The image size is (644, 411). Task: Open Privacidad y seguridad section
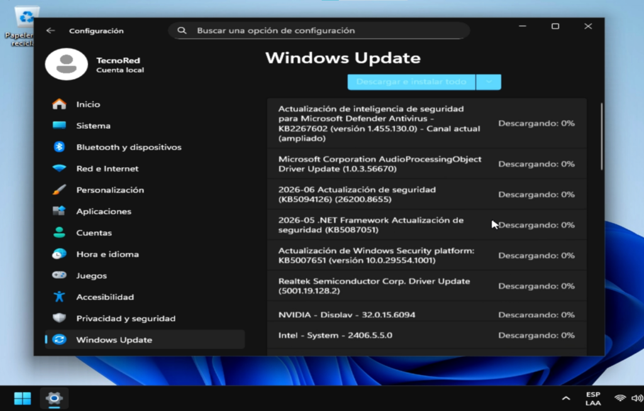tap(145, 318)
